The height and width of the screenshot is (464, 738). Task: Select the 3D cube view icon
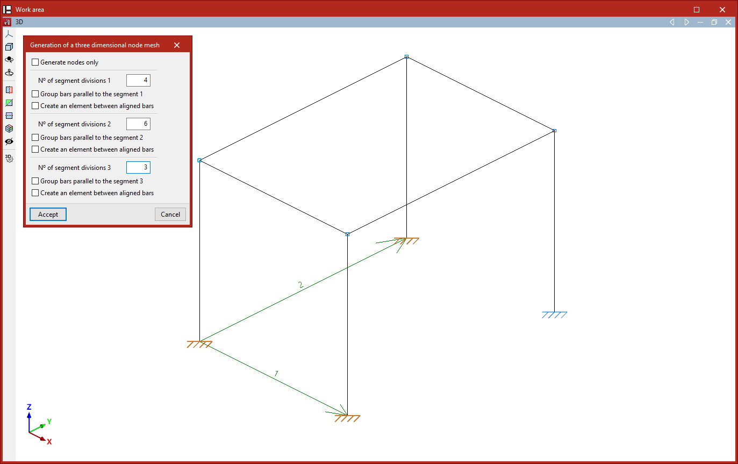coord(9,47)
